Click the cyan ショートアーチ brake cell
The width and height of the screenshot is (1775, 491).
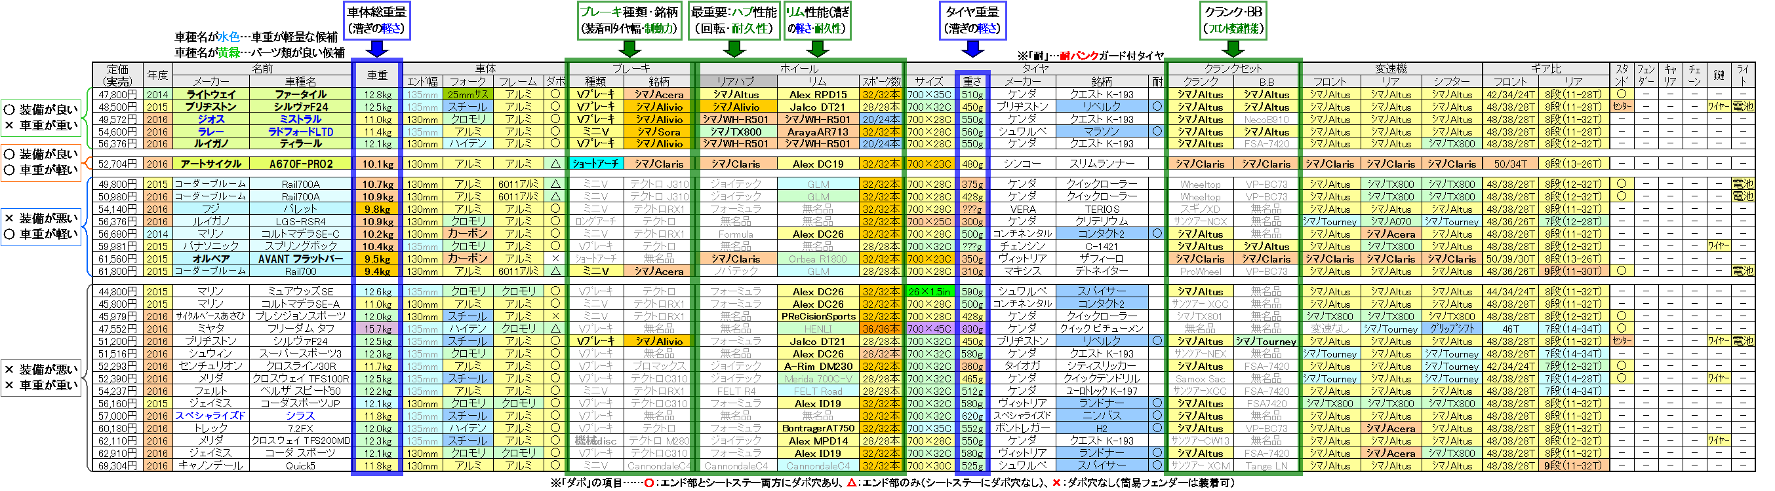tap(595, 164)
